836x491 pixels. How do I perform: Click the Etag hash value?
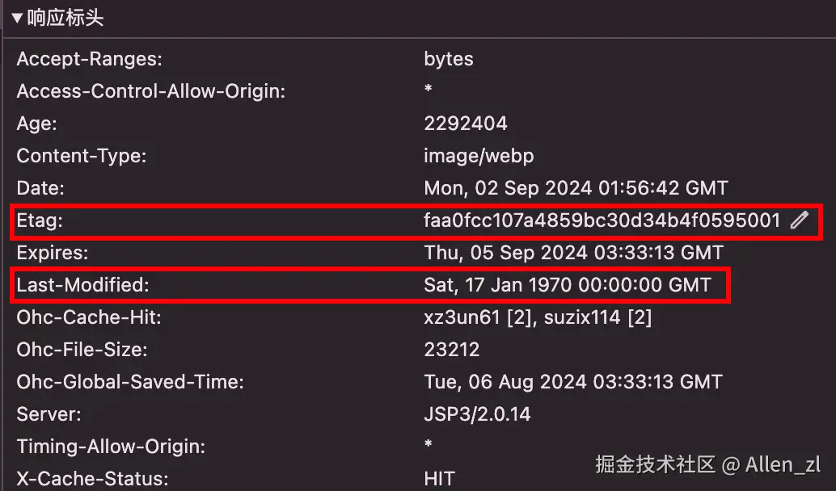pyautogui.click(x=602, y=220)
